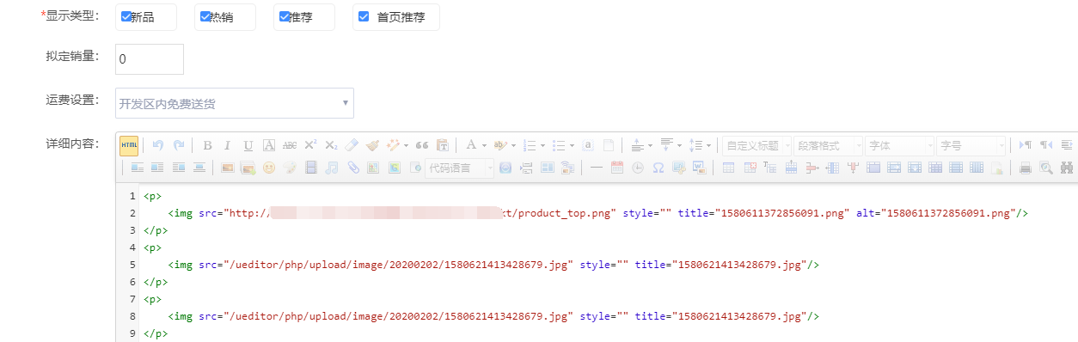Viewport: 1078px width, 342px height.
Task: Toggle bold formatting in the editor
Action: pos(207,145)
